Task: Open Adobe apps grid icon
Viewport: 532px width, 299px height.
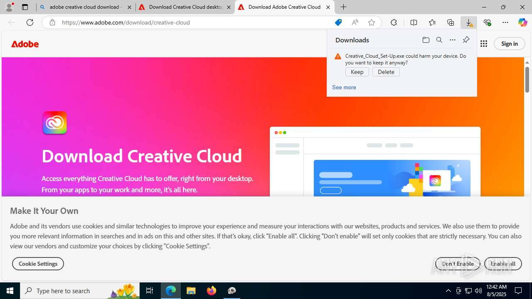Action: (484, 44)
